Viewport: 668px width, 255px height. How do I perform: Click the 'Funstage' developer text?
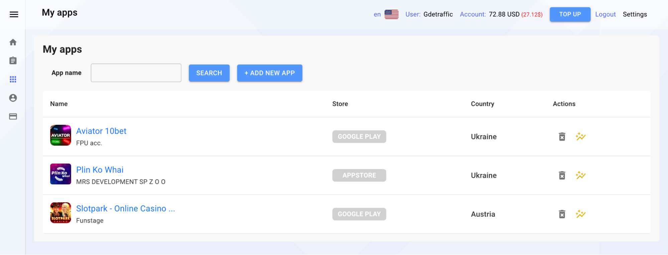pos(90,220)
